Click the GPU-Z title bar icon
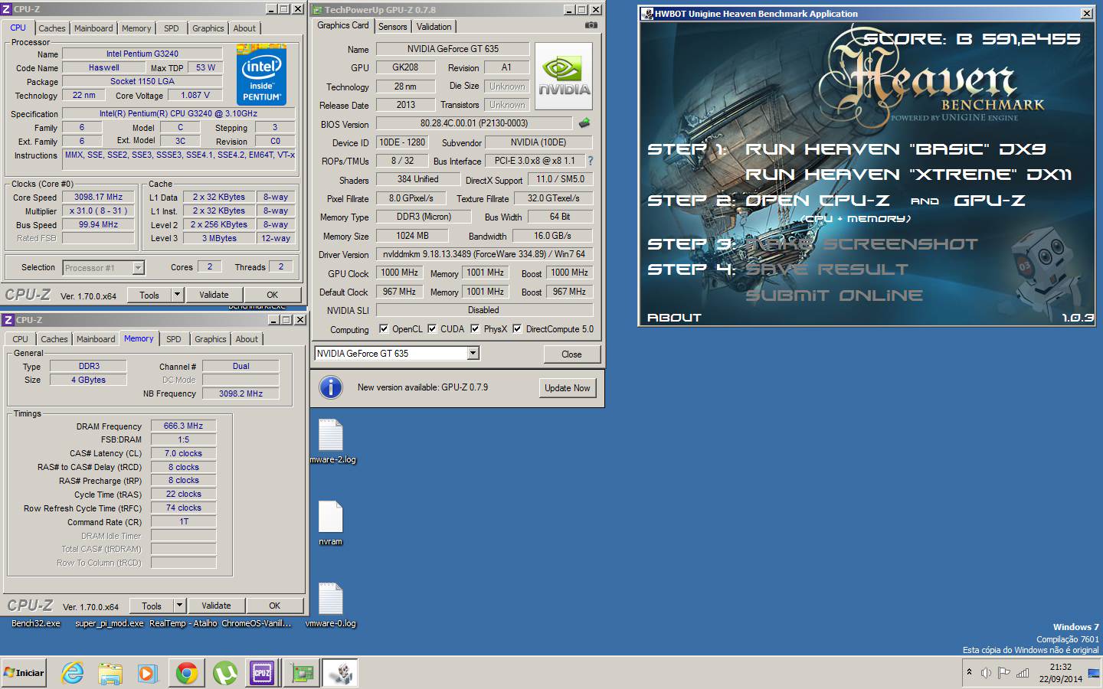 coord(317,10)
